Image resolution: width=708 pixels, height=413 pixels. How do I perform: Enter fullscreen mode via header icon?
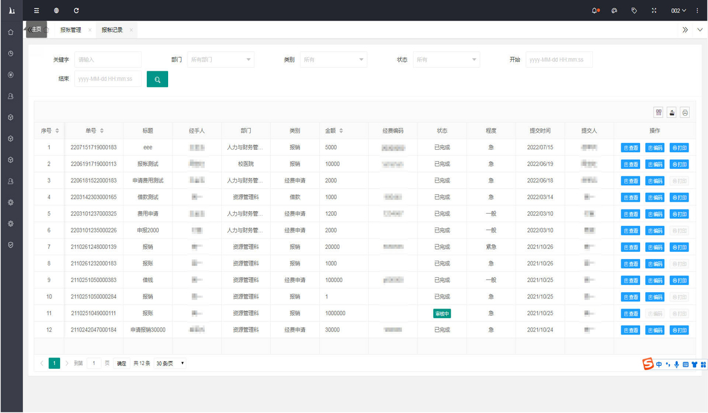[x=654, y=11]
